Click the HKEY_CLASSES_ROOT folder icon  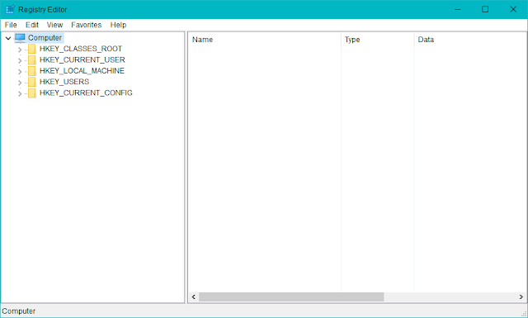[32, 49]
